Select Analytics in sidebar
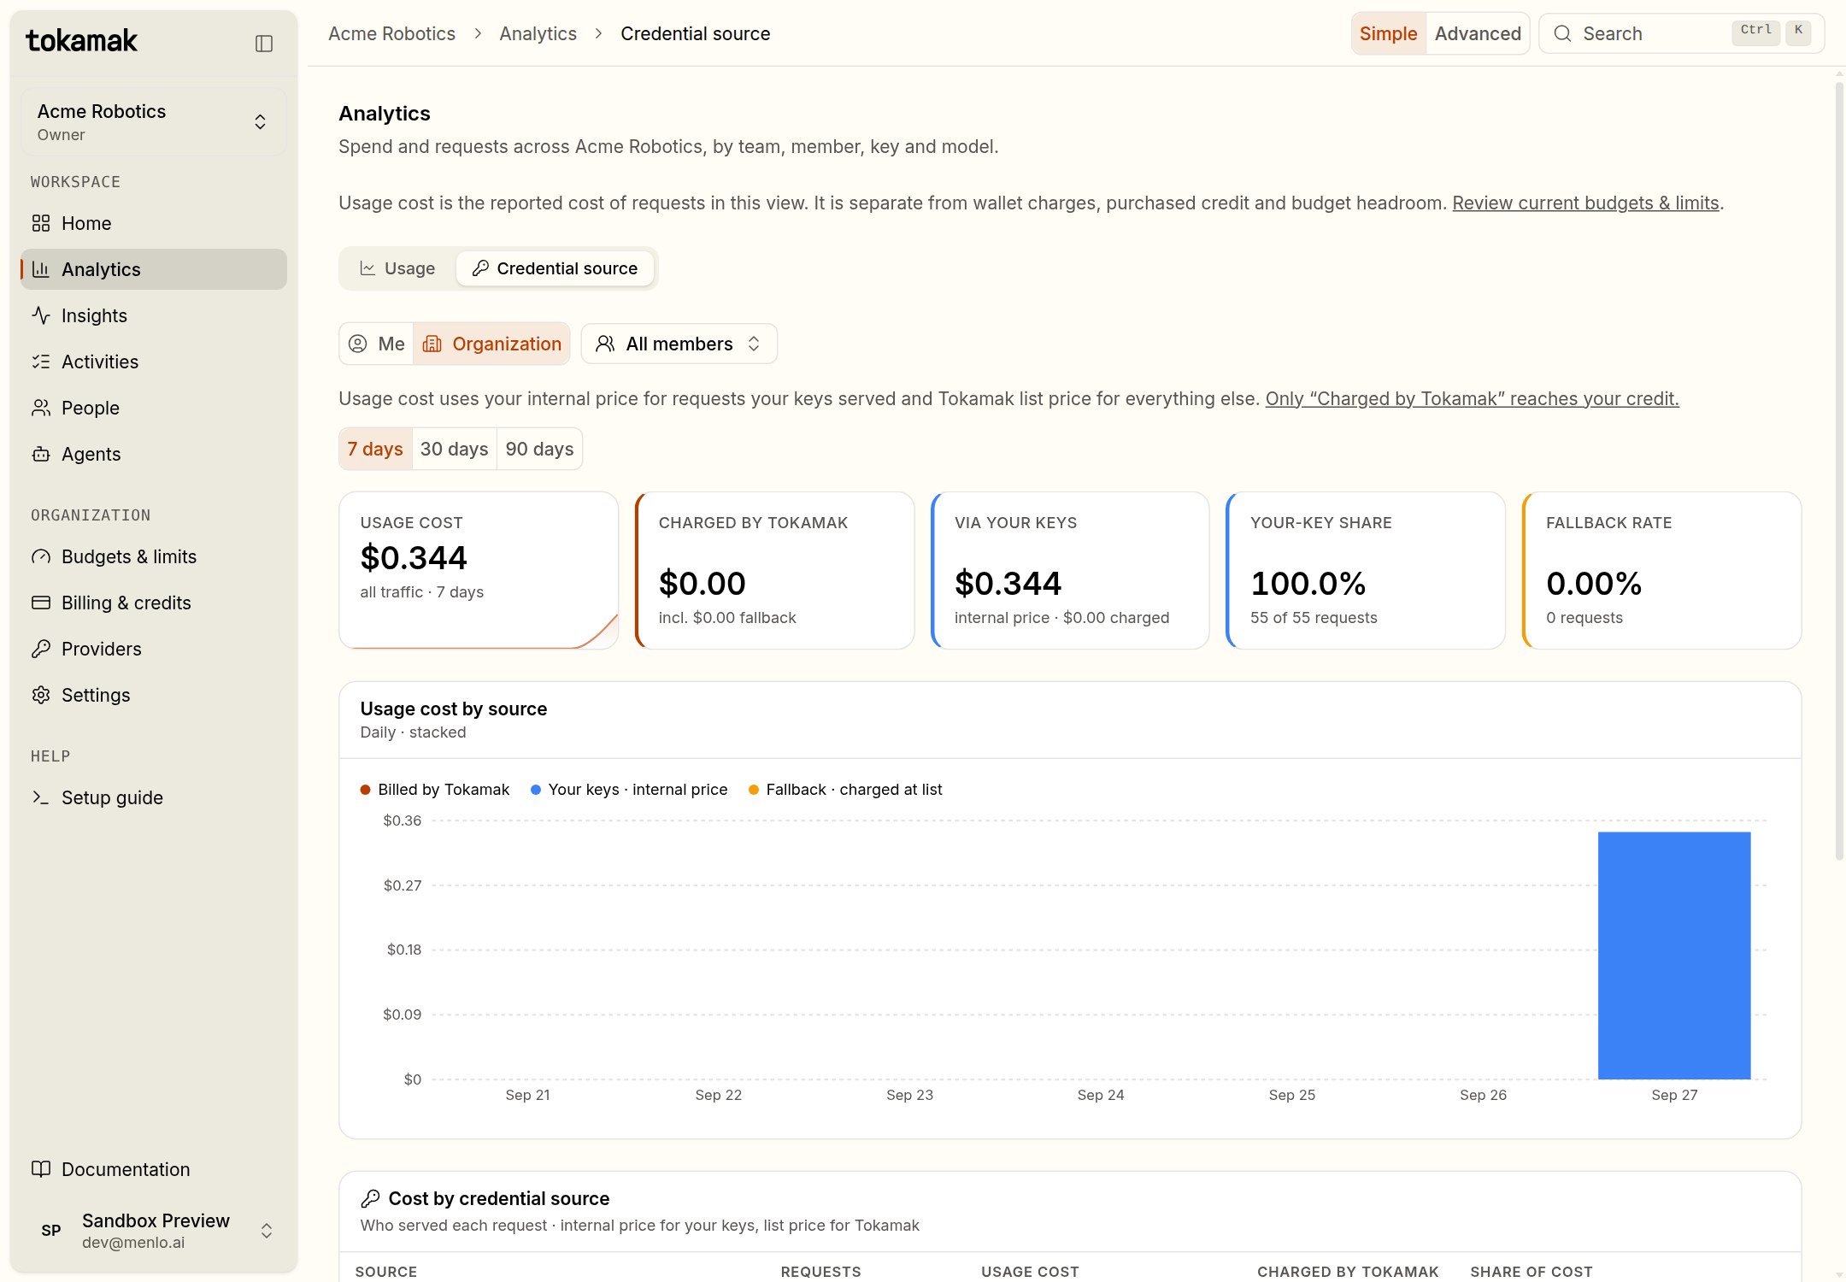1846x1282 pixels. [154, 269]
